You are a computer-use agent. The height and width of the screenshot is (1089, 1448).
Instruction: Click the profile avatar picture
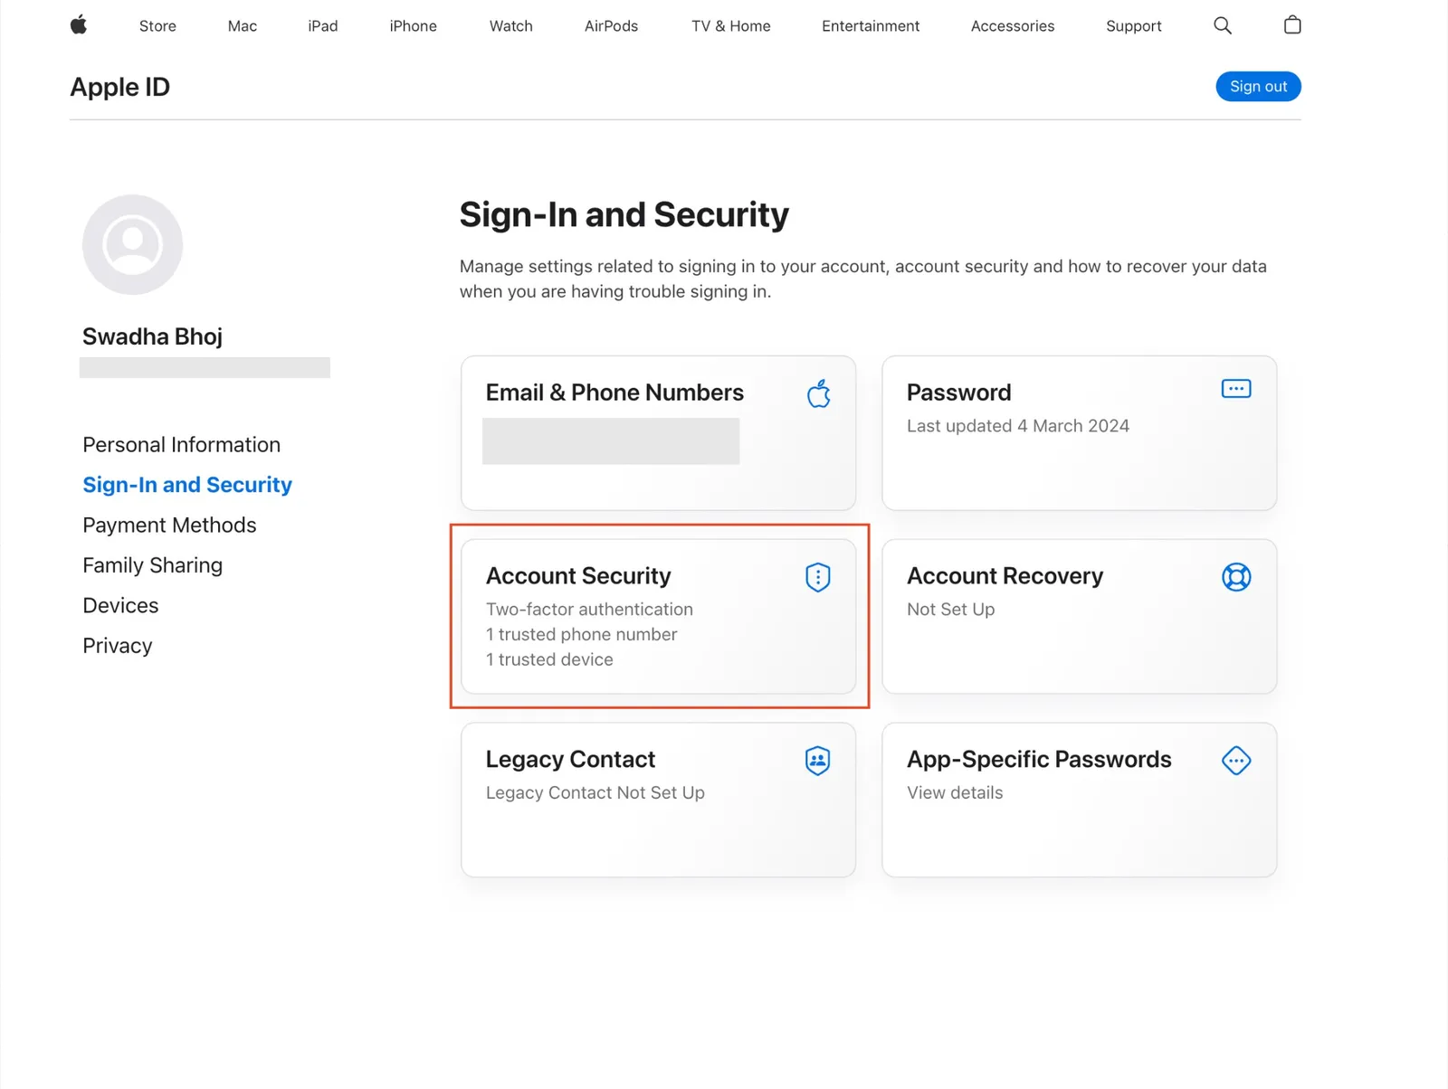132,244
